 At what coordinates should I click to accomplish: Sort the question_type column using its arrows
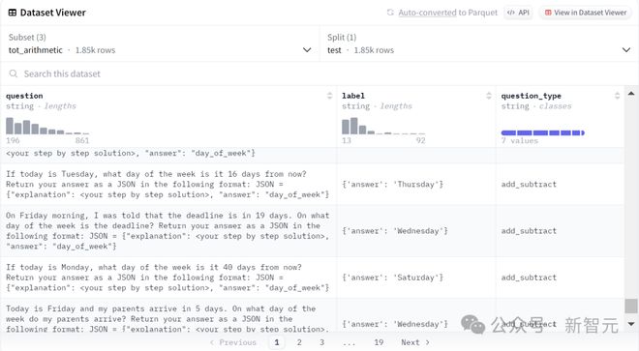617,96
